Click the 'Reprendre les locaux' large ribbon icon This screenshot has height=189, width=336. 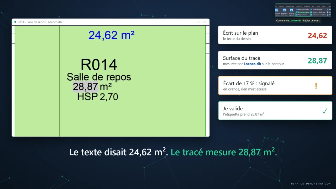pyautogui.click(x=284, y=10)
